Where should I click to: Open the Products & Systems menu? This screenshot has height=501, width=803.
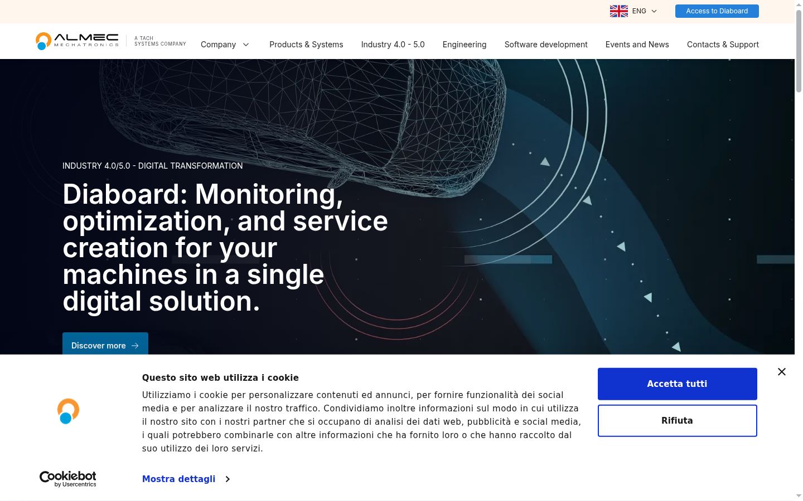point(306,45)
